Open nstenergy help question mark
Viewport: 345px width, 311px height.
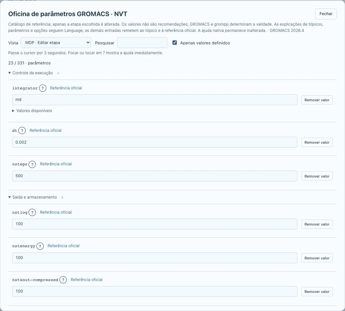pos(40,246)
